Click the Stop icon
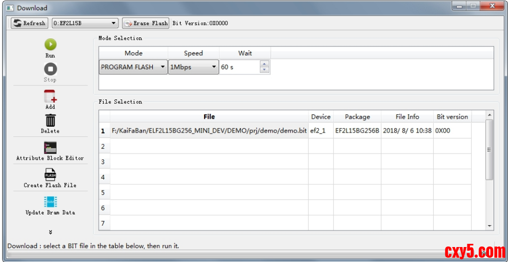The image size is (508, 262). tap(50, 69)
